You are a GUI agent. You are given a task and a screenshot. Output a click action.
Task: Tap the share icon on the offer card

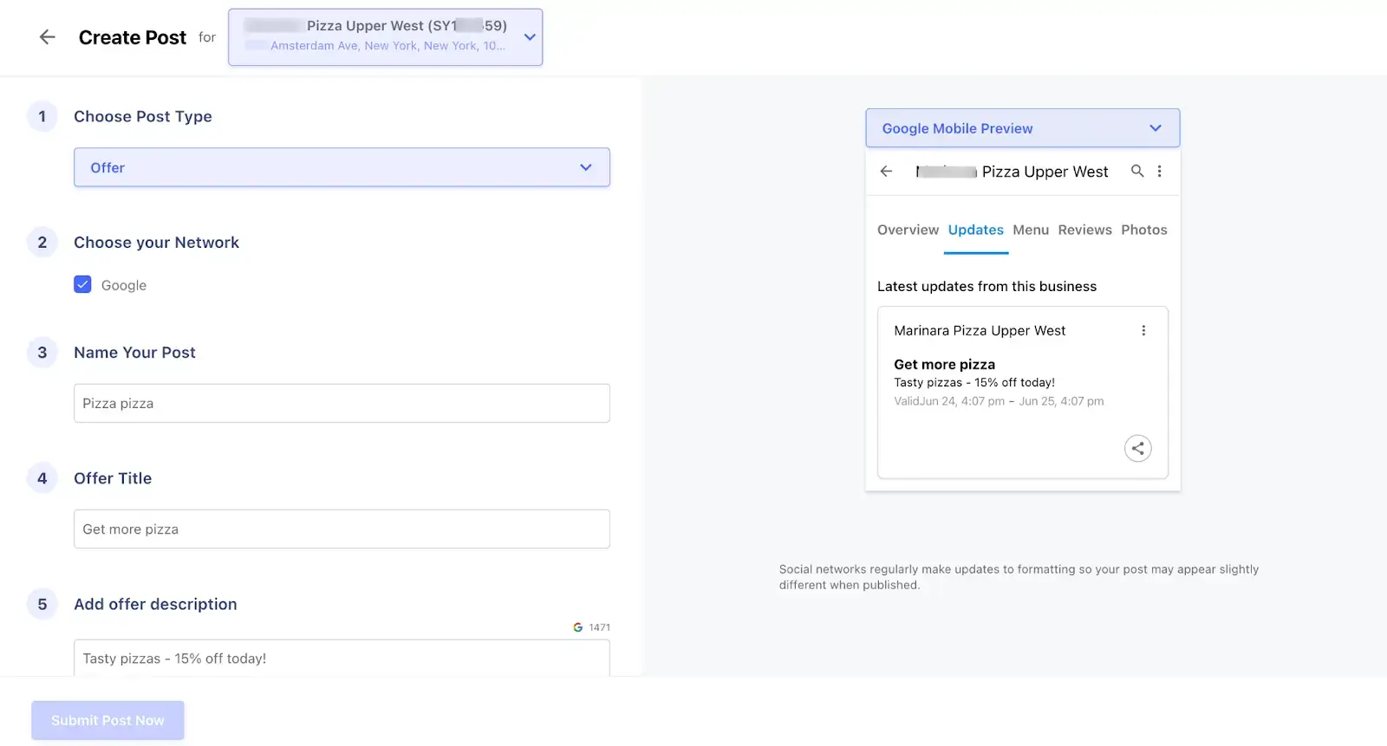[x=1137, y=448]
